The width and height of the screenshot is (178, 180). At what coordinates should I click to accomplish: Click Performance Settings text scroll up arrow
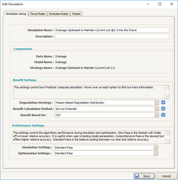click(x=167, y=133)
